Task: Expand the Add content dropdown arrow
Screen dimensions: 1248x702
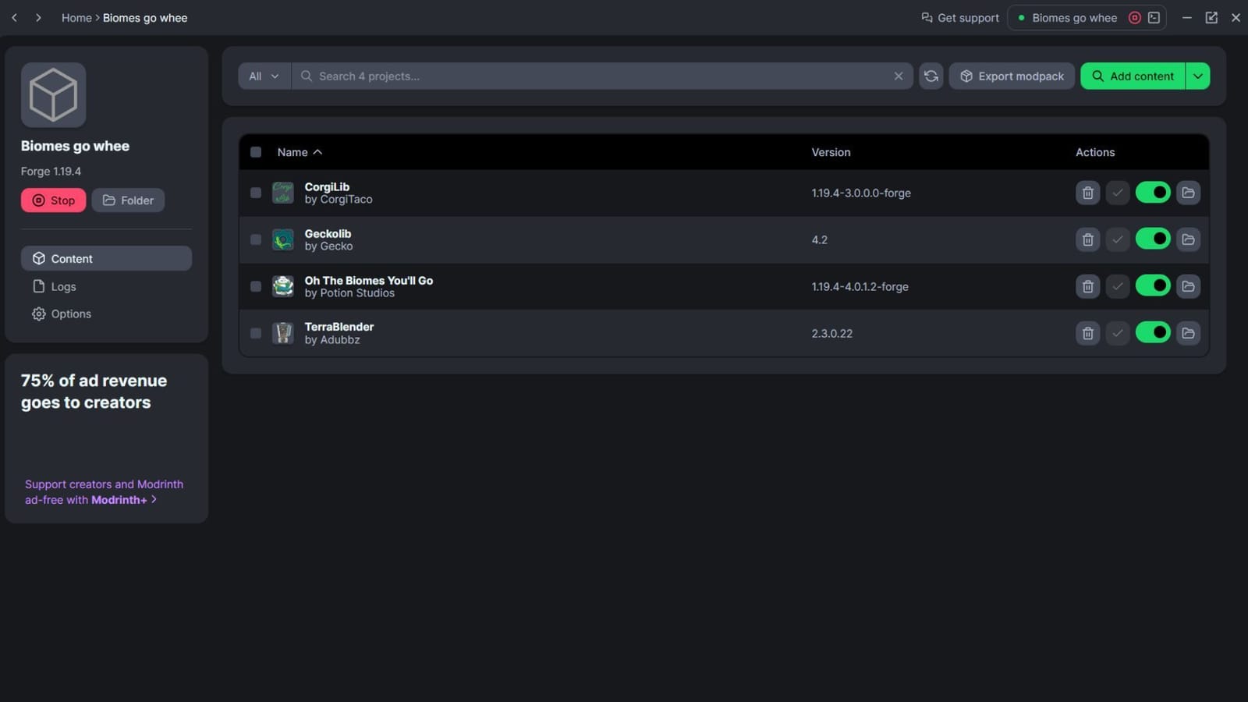Action: pyautogui.click(x=1197, y=76)
